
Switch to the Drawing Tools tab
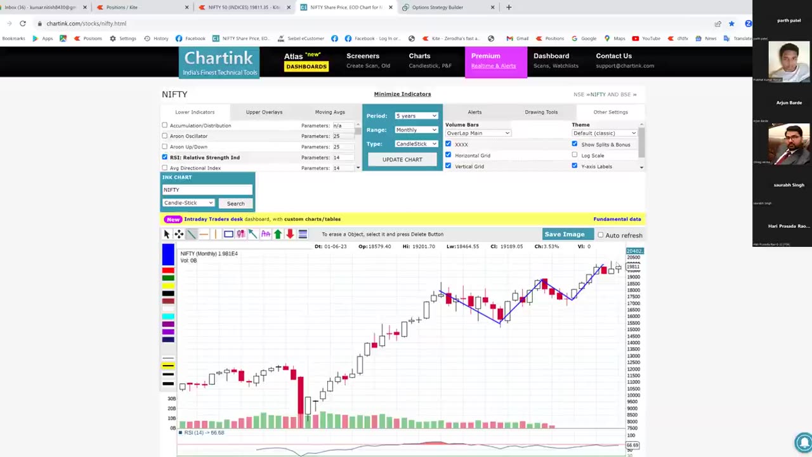541,112
